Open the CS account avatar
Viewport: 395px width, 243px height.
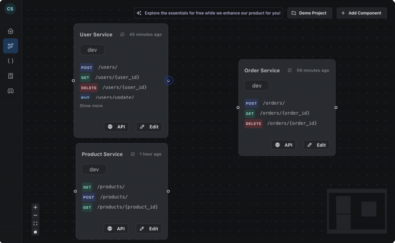point(10,9)
